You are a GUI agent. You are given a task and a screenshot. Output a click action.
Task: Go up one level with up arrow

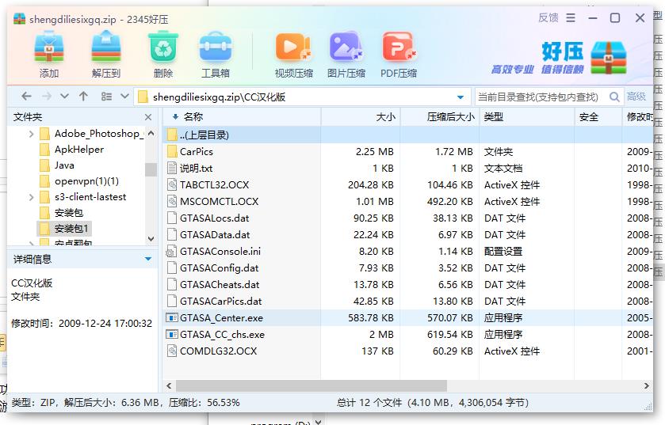coord(83,97)
